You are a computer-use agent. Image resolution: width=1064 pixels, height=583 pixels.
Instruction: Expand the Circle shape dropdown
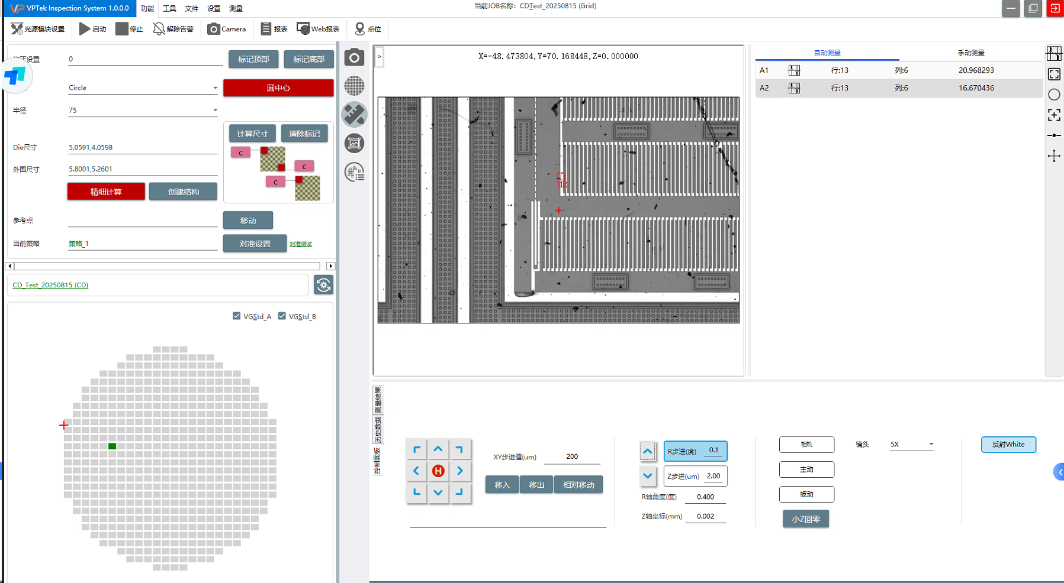pos(215,88)
